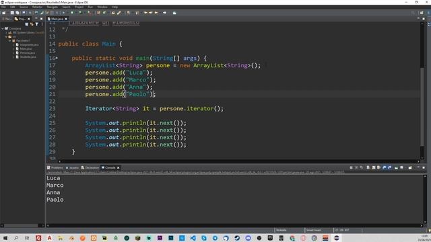Screen dimensions: 431x242
Task: Click the New Java Package toolbar icon
Action: 98,13
